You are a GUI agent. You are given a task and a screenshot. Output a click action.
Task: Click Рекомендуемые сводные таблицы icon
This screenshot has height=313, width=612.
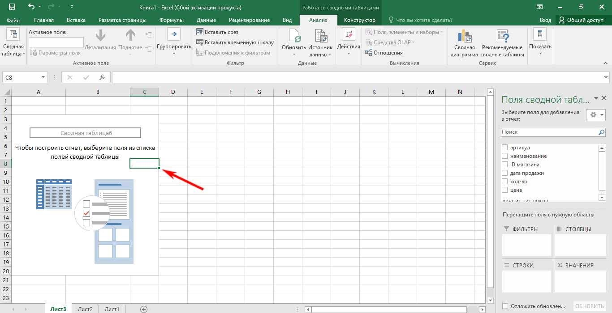point(502,36)
